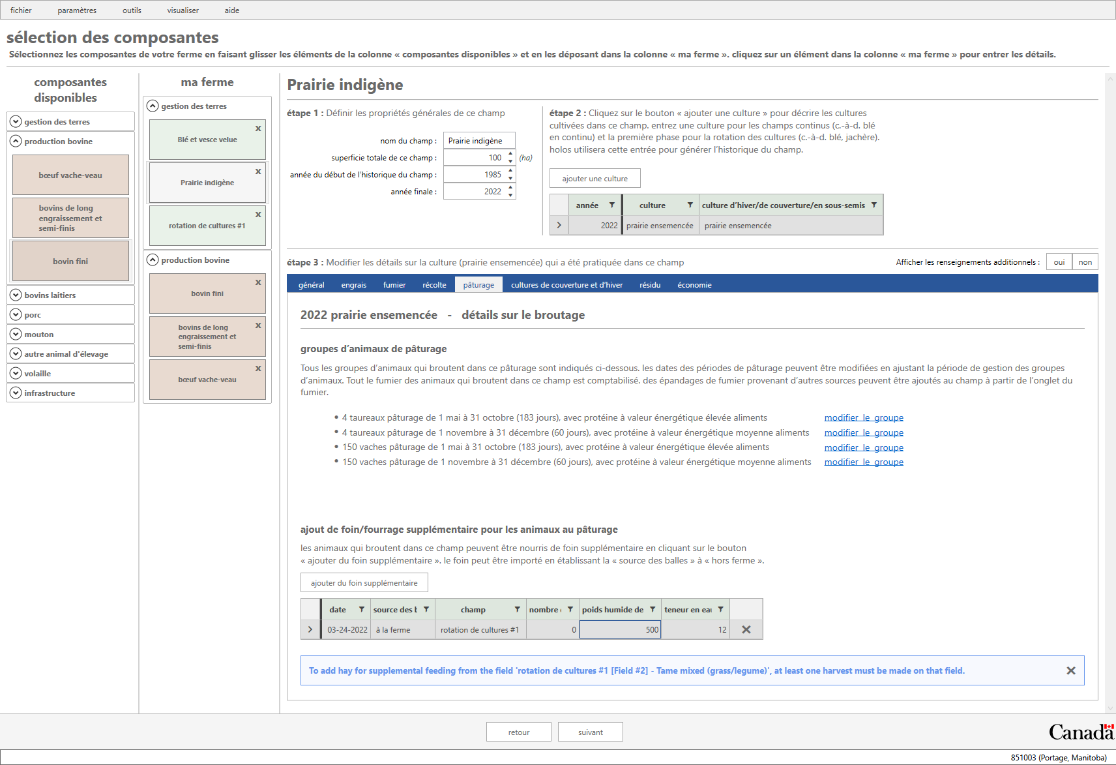Remove bovin fini from ma ferme
1116x765 pixels.
258,282
